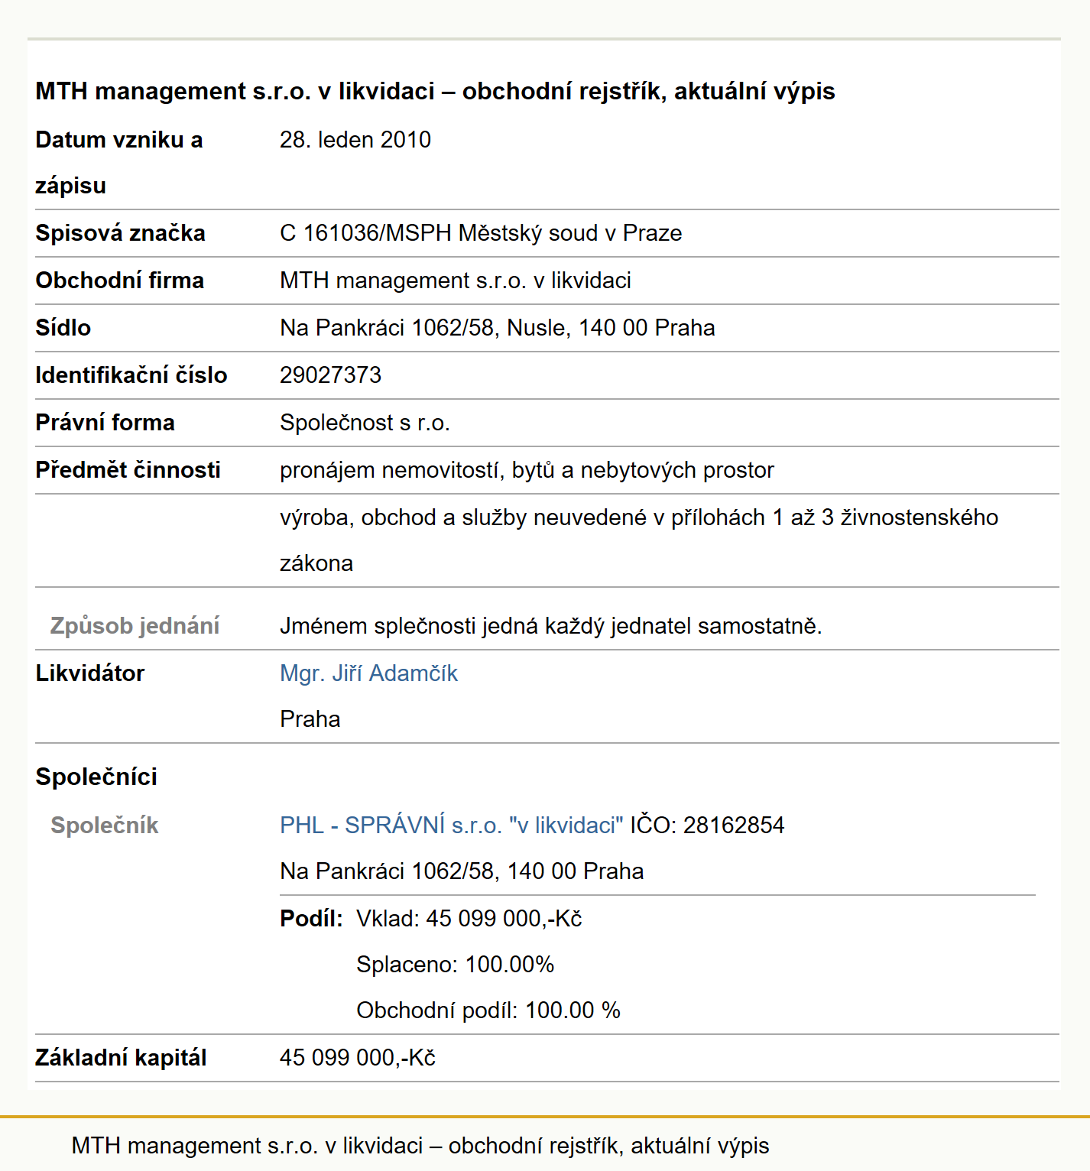
Task: Click the Sídlo label
Action: pyautogui.click(x=63, y=328)
